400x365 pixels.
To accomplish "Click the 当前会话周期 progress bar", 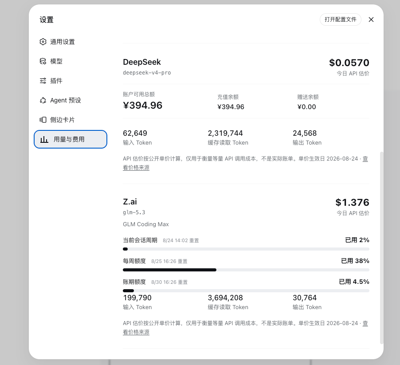I will click(246, 249).
